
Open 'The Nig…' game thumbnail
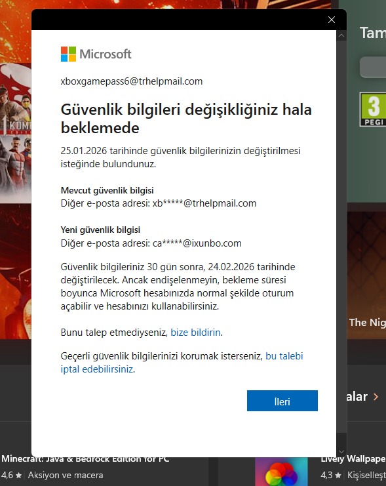pos(366,275)
